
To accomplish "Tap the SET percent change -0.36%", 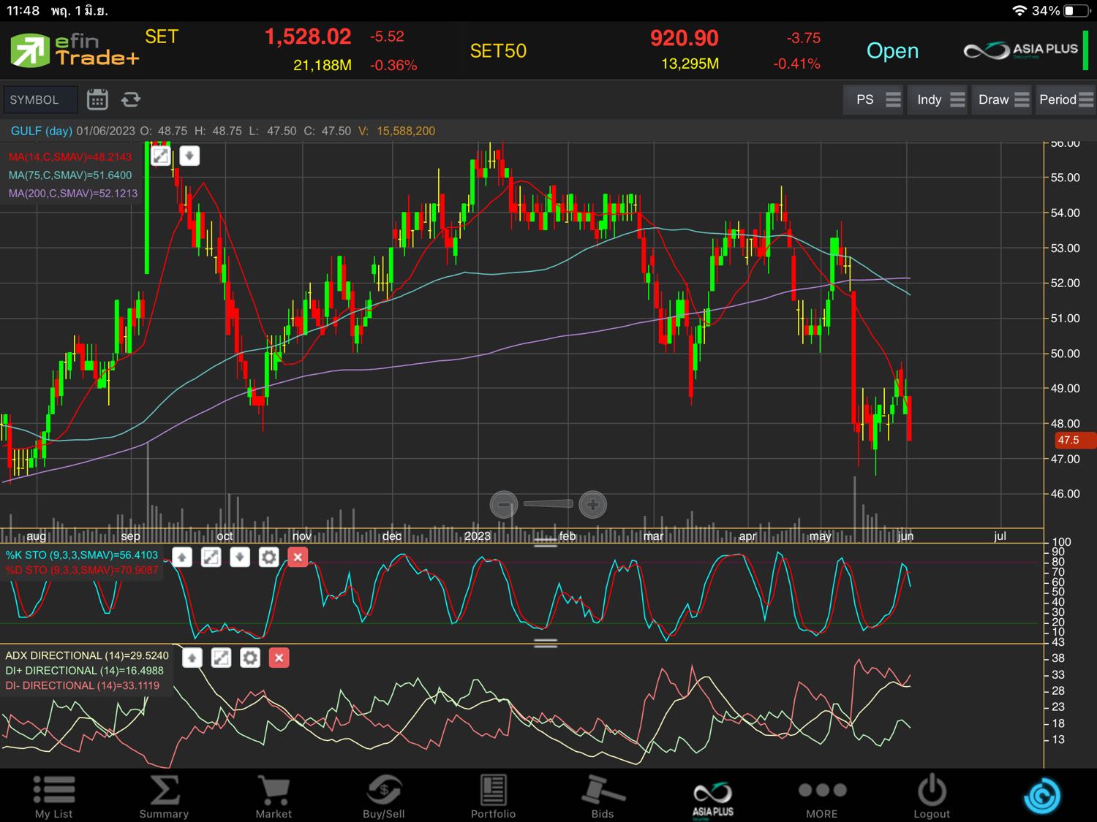I will 393,65.
